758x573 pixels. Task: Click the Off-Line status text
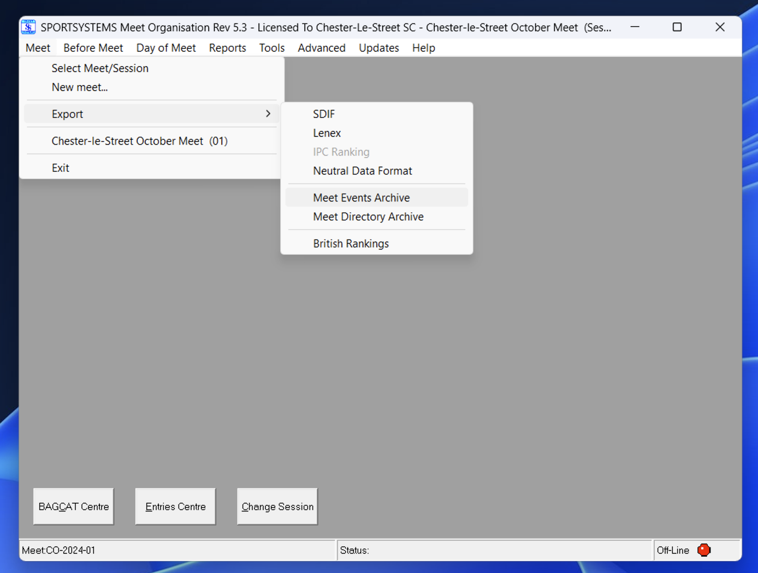click(x=673, y=550)
